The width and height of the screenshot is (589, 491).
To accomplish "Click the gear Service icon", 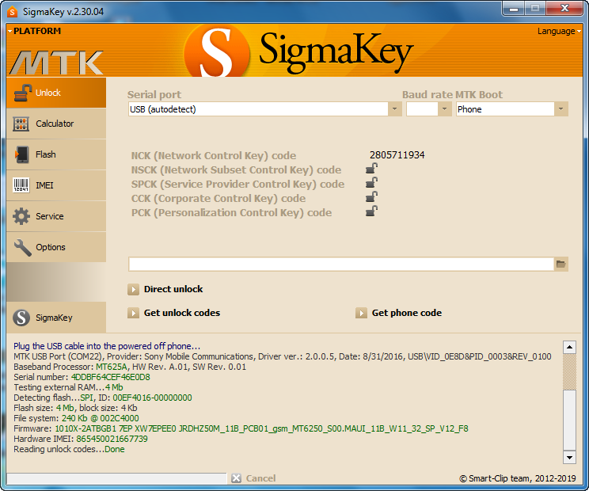I will coord(21,216).
